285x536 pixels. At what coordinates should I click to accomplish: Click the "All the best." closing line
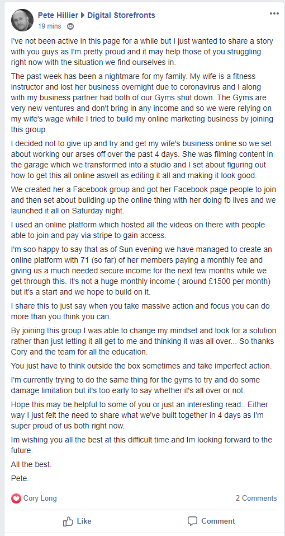point(31,465)
